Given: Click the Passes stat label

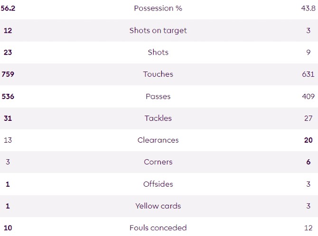Looking at the screenshot, I should (x=158, y=96).
